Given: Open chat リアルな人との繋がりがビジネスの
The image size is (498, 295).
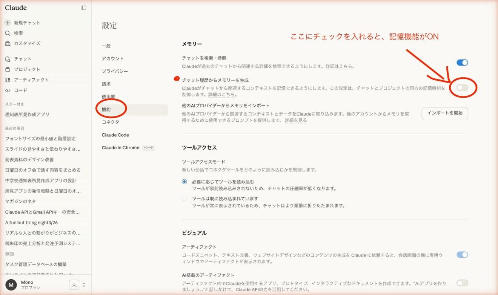Looking at the screenshot, I should coord(43,233).
